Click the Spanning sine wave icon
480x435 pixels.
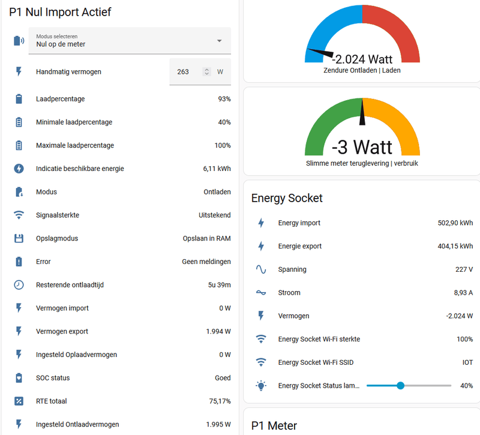[261, 269]
